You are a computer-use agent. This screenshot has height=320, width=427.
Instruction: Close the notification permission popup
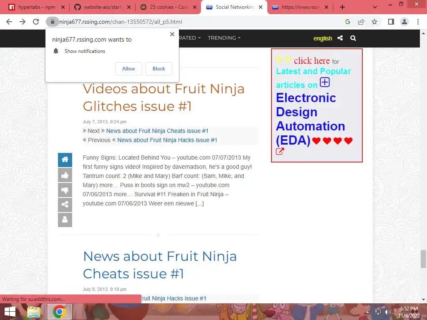pyautogui.click(x=172, y=34)
